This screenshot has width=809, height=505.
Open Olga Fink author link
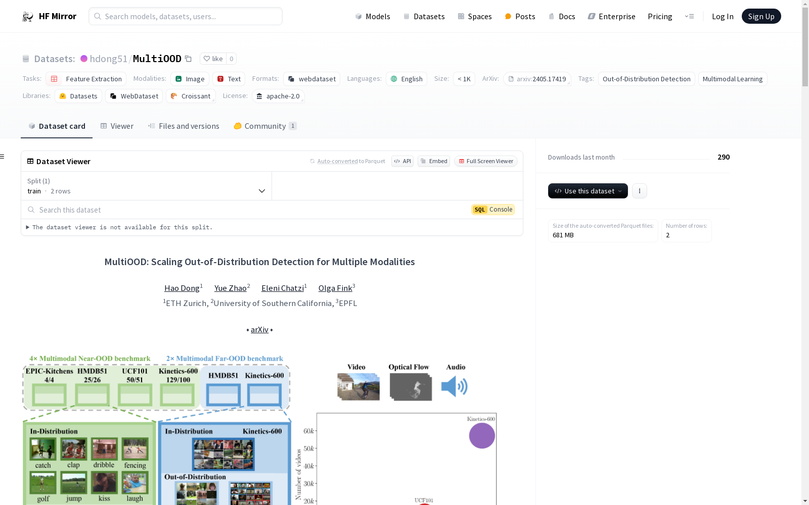coord(335,288)
